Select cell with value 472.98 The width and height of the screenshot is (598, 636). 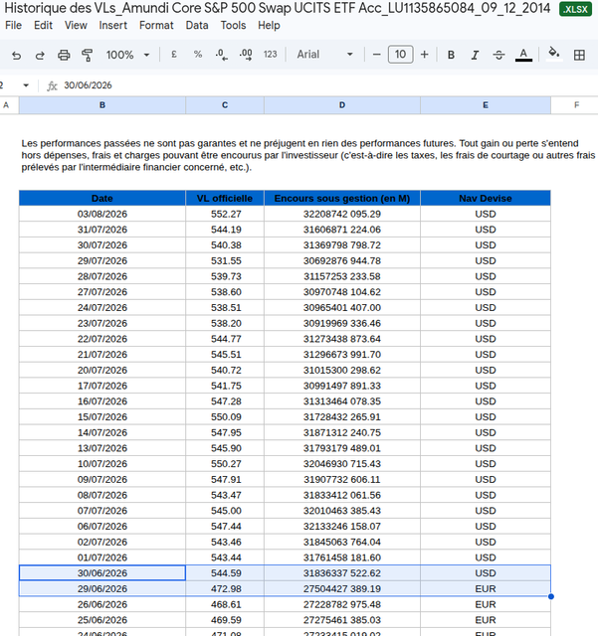[x=225, y=588]
